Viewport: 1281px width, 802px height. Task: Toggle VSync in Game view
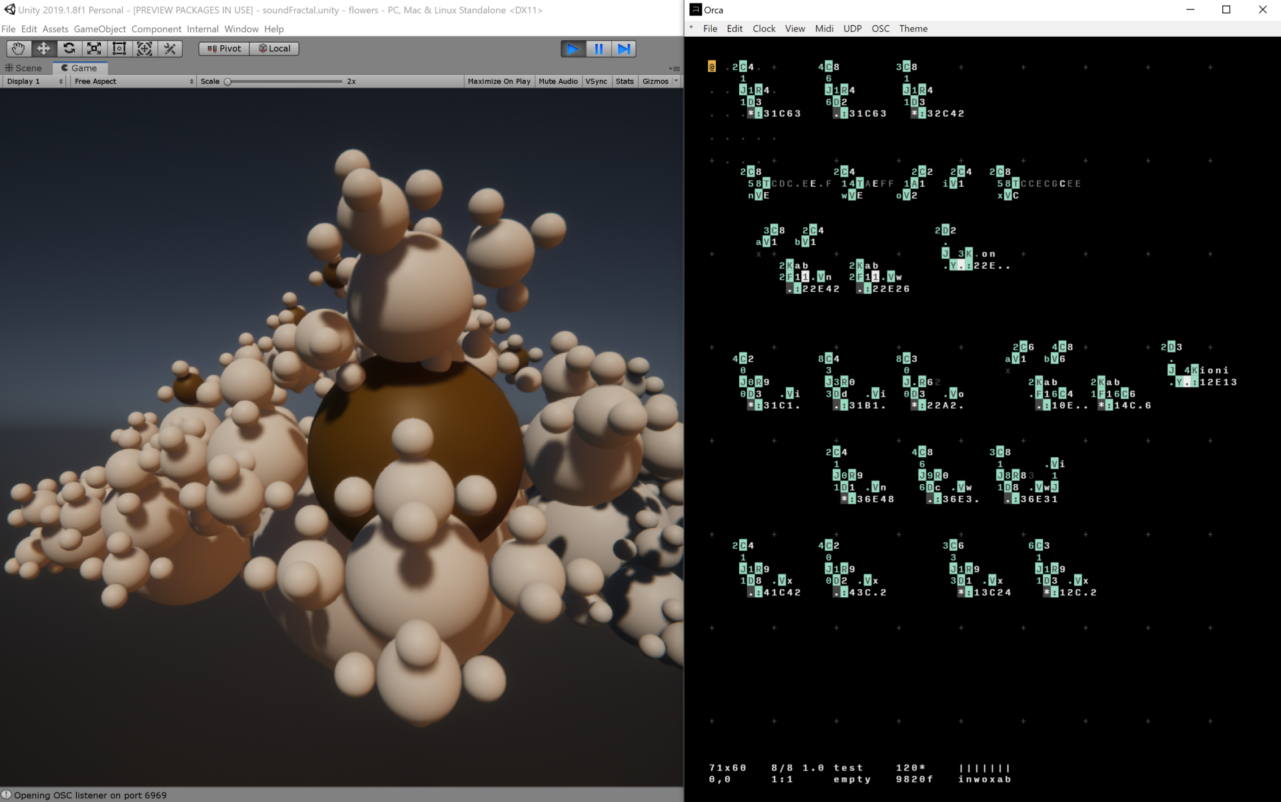click(596, 81)
